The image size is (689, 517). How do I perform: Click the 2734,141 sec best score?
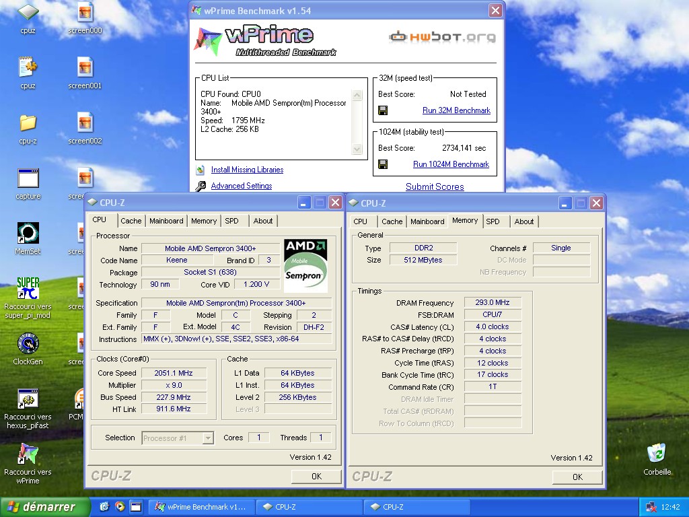coord(464,148)
